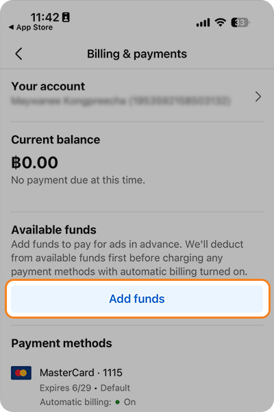Tap the Payment methods heading
The height and width of the screenshot is (412, 274).
(x=62, y=343)
